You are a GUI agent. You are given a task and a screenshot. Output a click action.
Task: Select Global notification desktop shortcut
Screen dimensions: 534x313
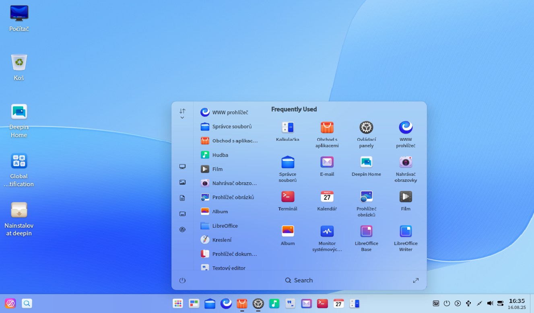coord(19,170)
